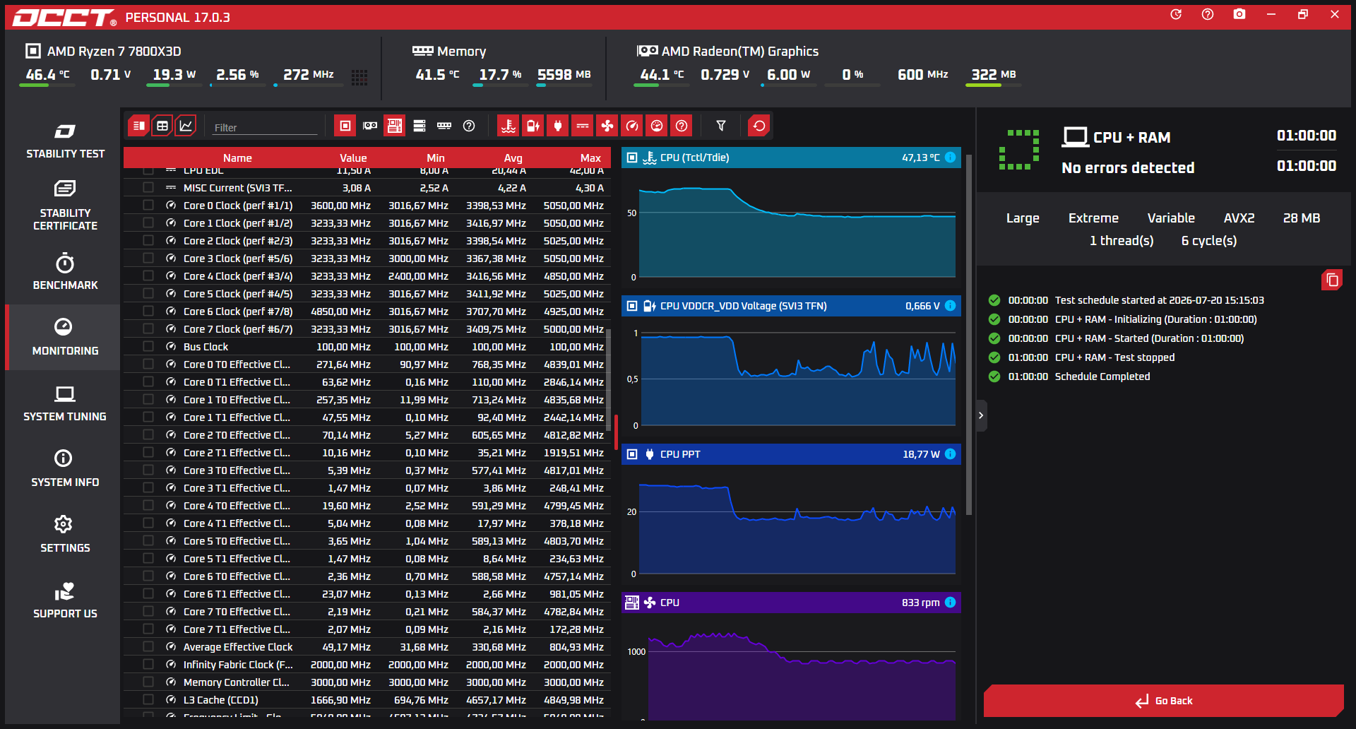This screenshot has width=1356, height=729.
Task: Toggle motherboard sensors filter
Action: [395, 126]
